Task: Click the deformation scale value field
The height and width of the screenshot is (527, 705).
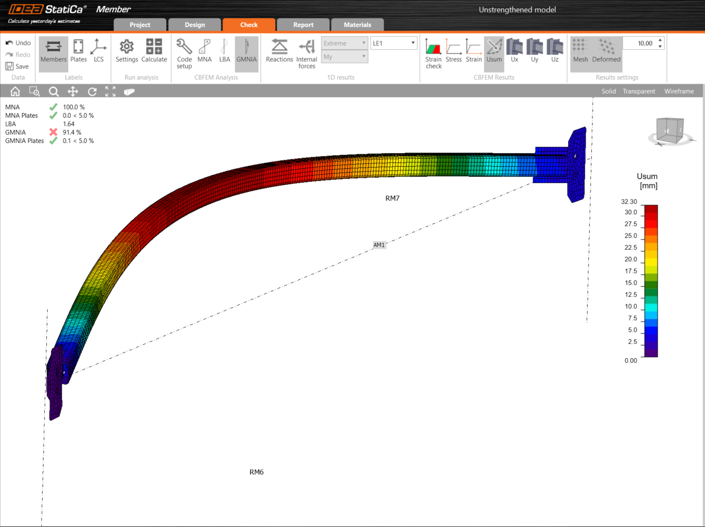Action: 639,43
